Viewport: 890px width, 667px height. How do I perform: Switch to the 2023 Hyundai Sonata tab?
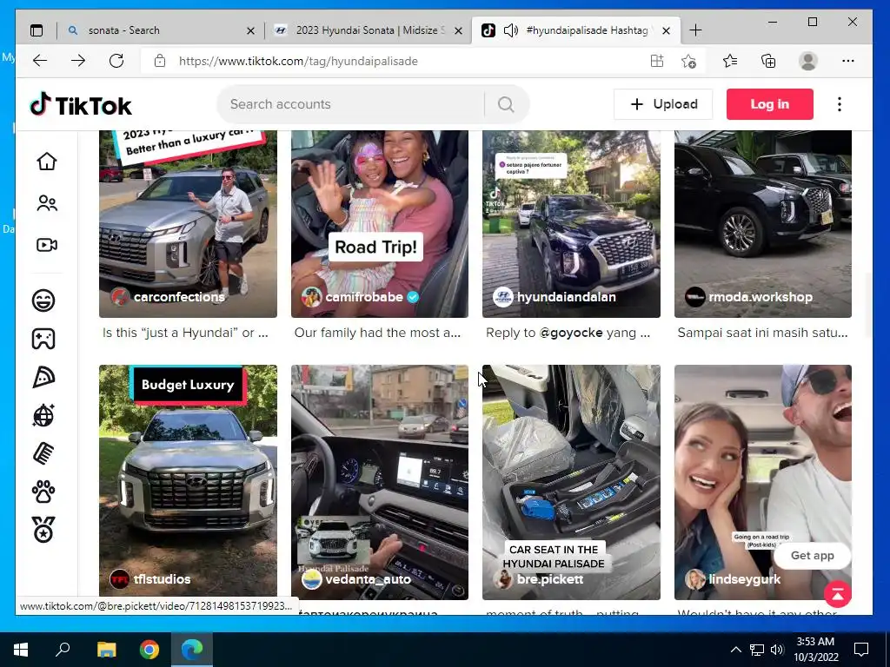click(x=369, y=30)
